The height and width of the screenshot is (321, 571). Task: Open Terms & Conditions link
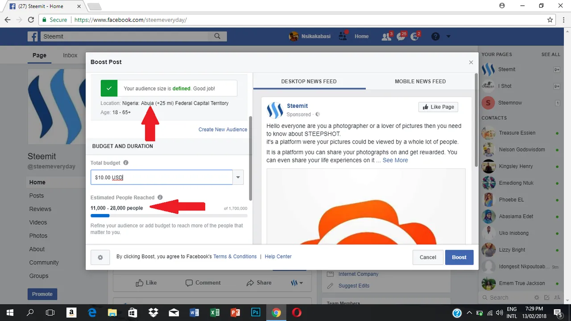pos(235,256)
